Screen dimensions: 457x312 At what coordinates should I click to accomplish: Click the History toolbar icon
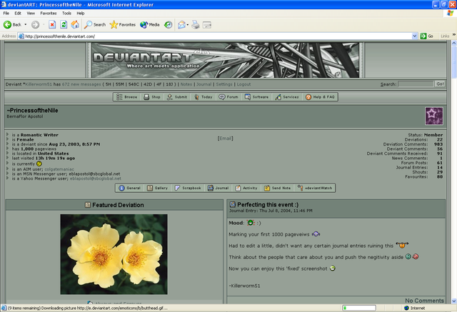[x=169, y=24]
